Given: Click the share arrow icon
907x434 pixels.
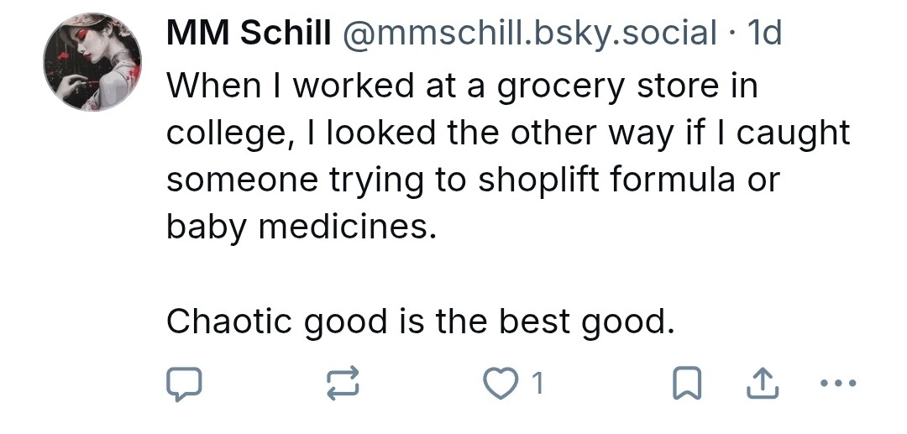Looking at the screenshot, I should 758,384.
